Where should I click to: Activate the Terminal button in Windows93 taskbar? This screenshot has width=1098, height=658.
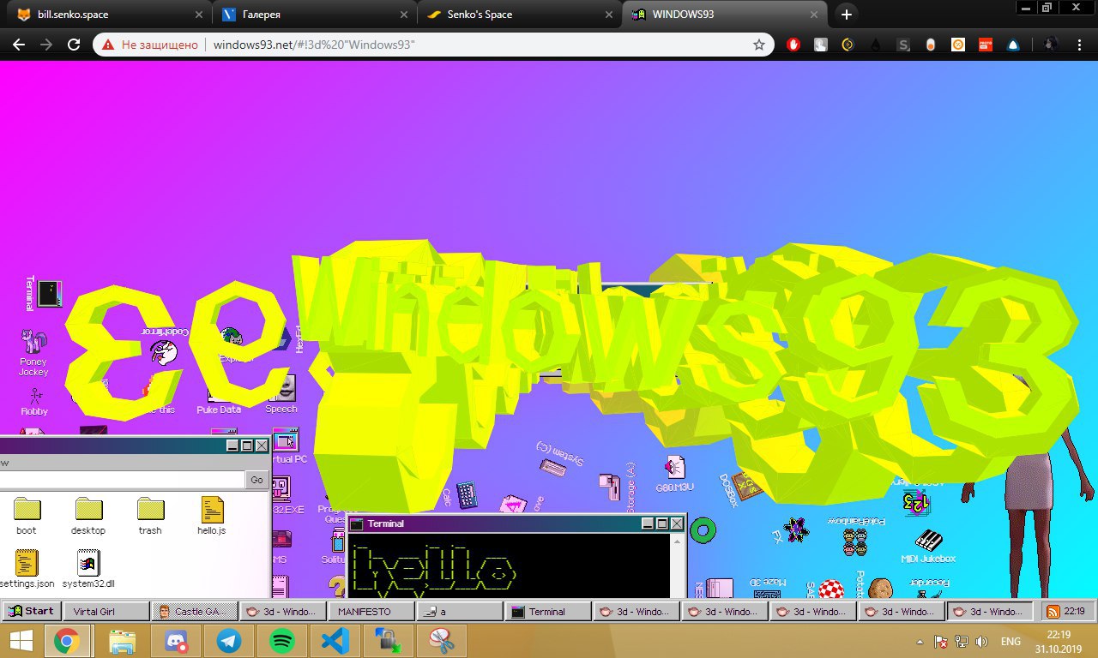(x=548, y=612)
